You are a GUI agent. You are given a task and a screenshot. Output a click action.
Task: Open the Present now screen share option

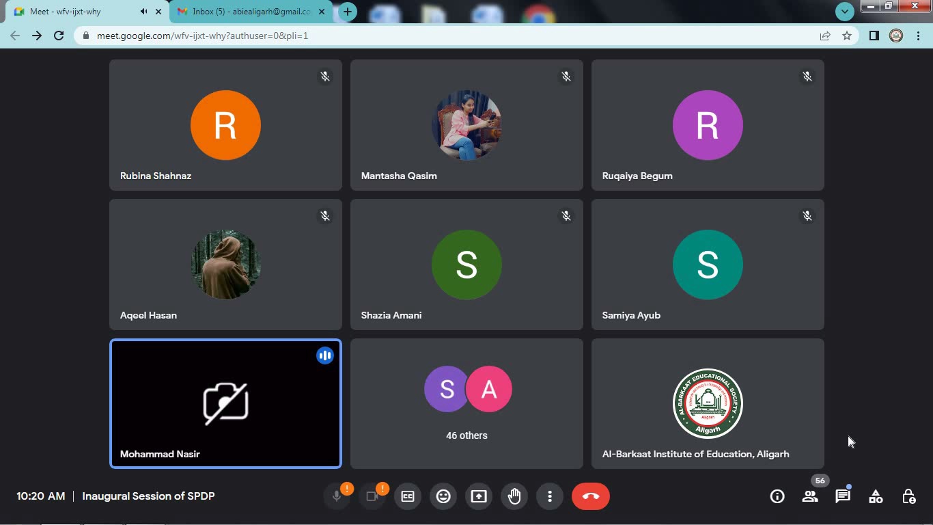pos(479,496)
